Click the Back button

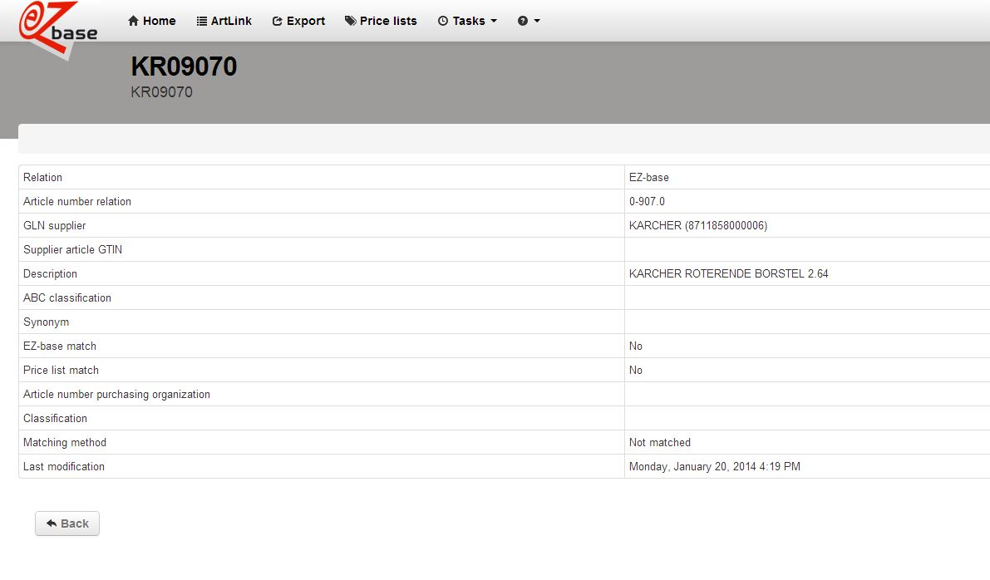pyautogui.click(x=67, y=523)
